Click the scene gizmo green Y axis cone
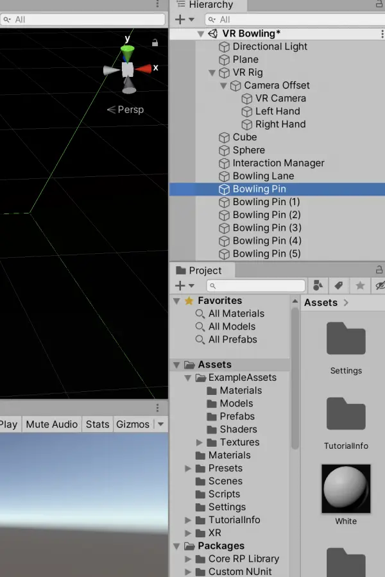The width and height of the screenshot is (385, 577). pyautogui.click(x=128, y=54)
